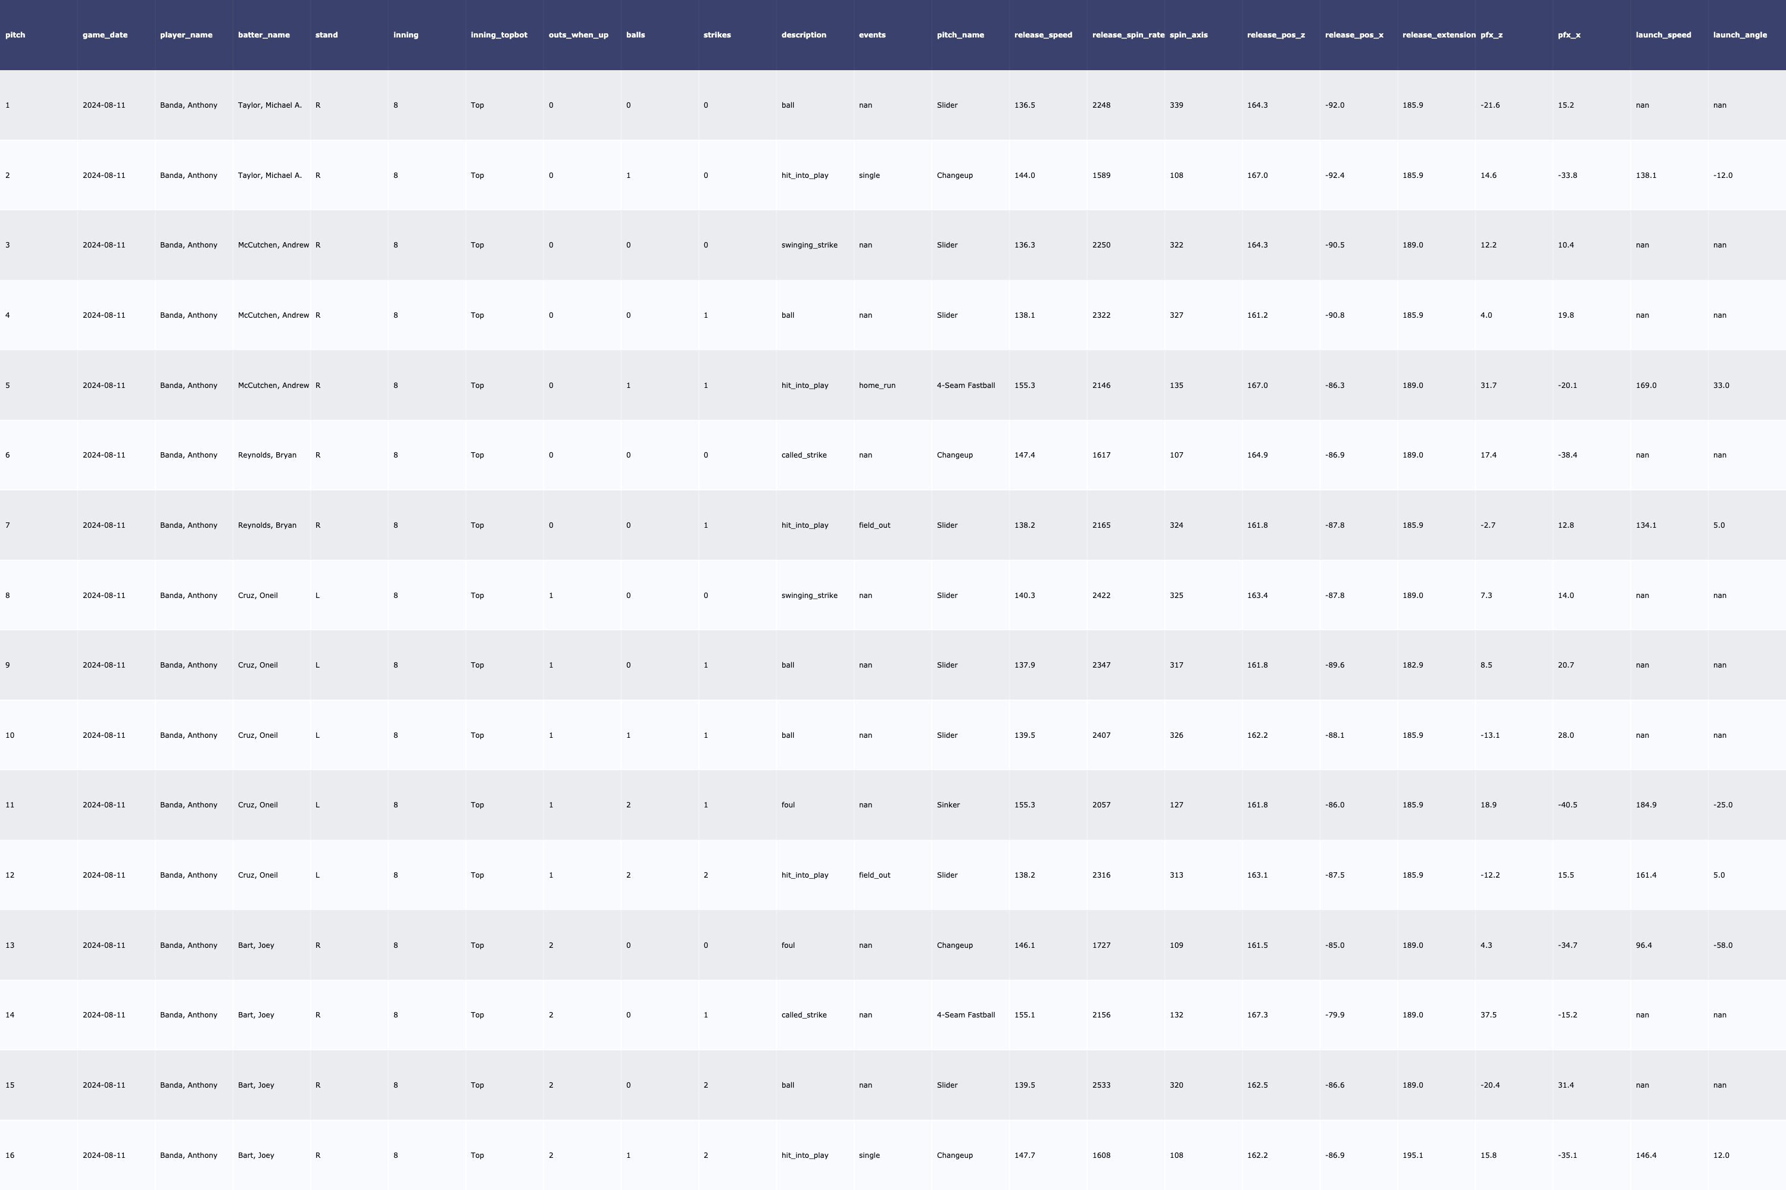
Task: Click the row number 16 cell
Action: (x=10, y=1156)
